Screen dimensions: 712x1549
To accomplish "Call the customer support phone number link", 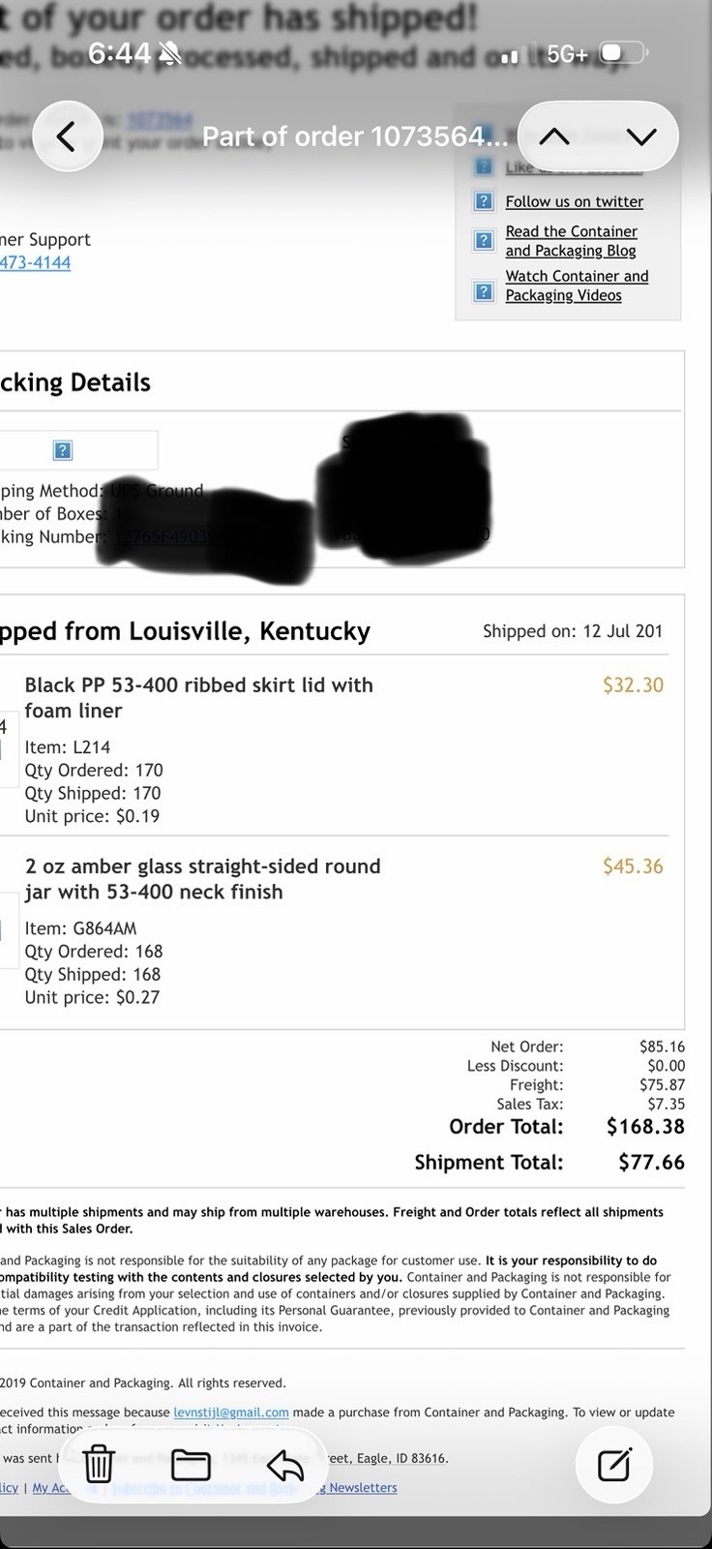I will pyautogui.click(x=35, y=262).
